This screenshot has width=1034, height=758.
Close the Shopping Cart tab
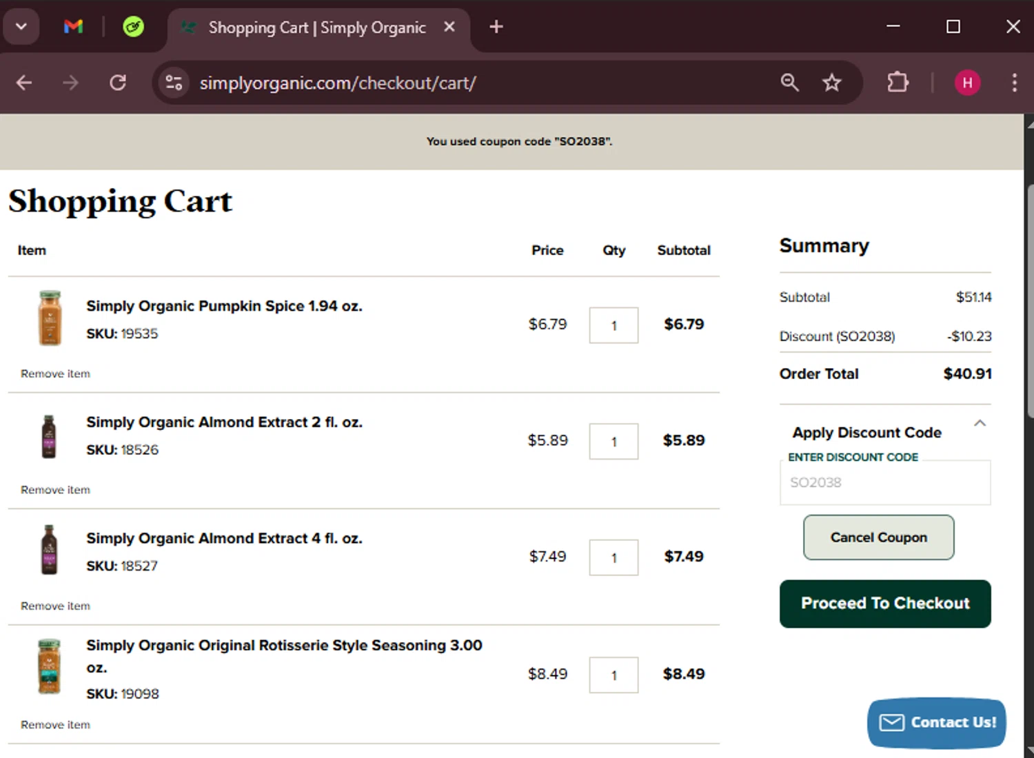(x=449, y=27)
